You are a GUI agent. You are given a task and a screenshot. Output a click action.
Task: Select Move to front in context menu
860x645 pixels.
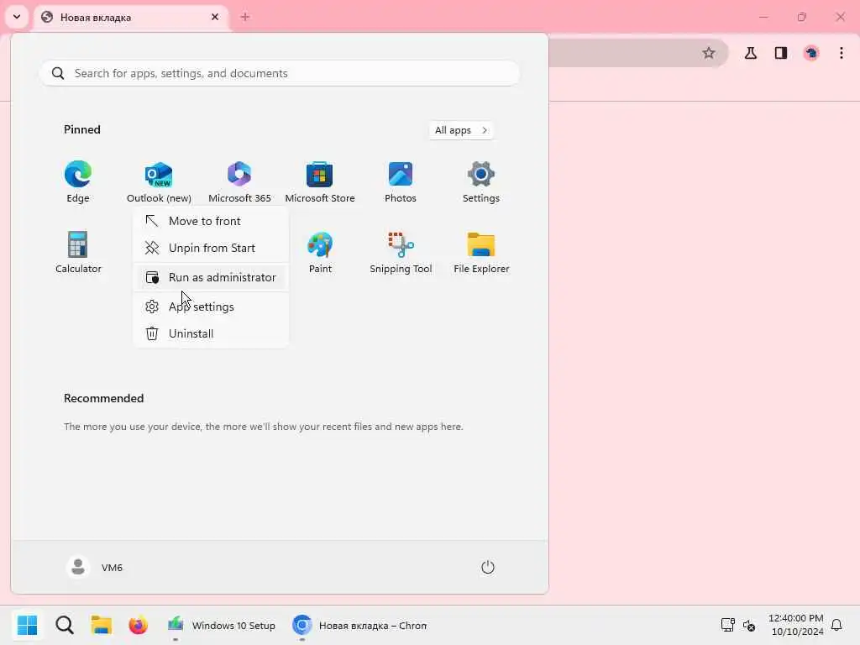point(211,221)
